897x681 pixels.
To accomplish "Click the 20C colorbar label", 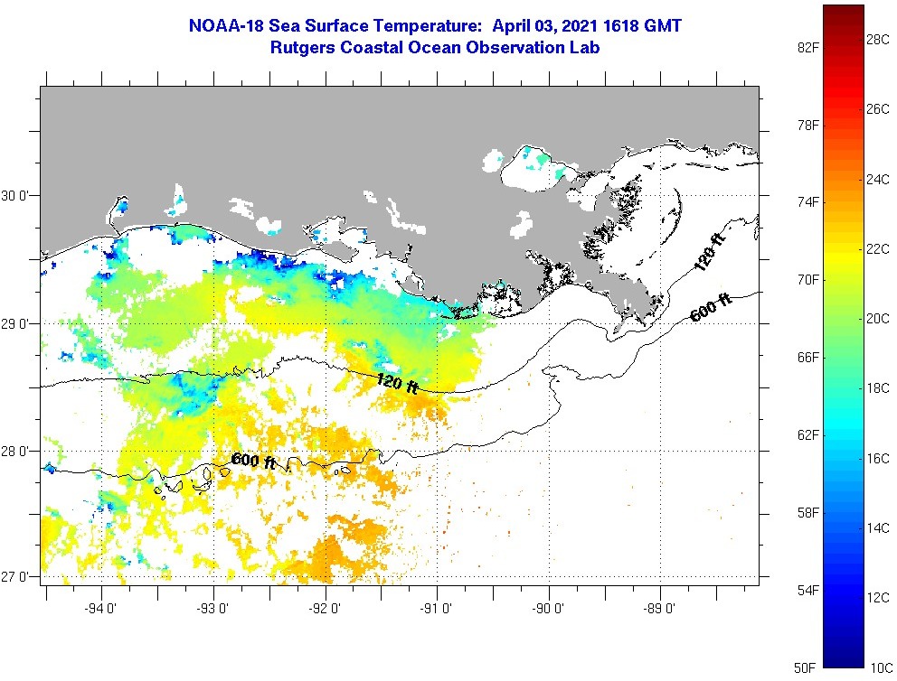I will click(x=878, y=318).
